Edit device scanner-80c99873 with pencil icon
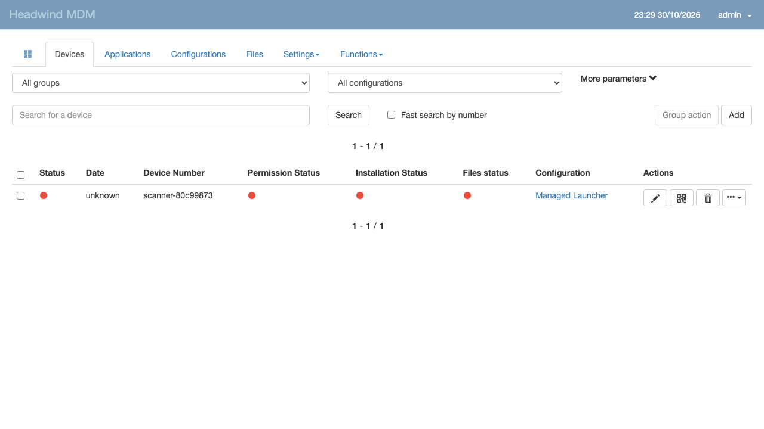The width and height of the screenshot is (764, 429). (x=655, y=198)
